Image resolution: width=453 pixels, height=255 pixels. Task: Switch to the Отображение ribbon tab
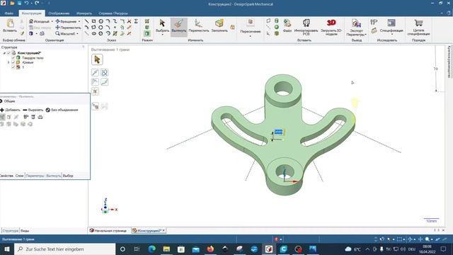pos(59,13)
